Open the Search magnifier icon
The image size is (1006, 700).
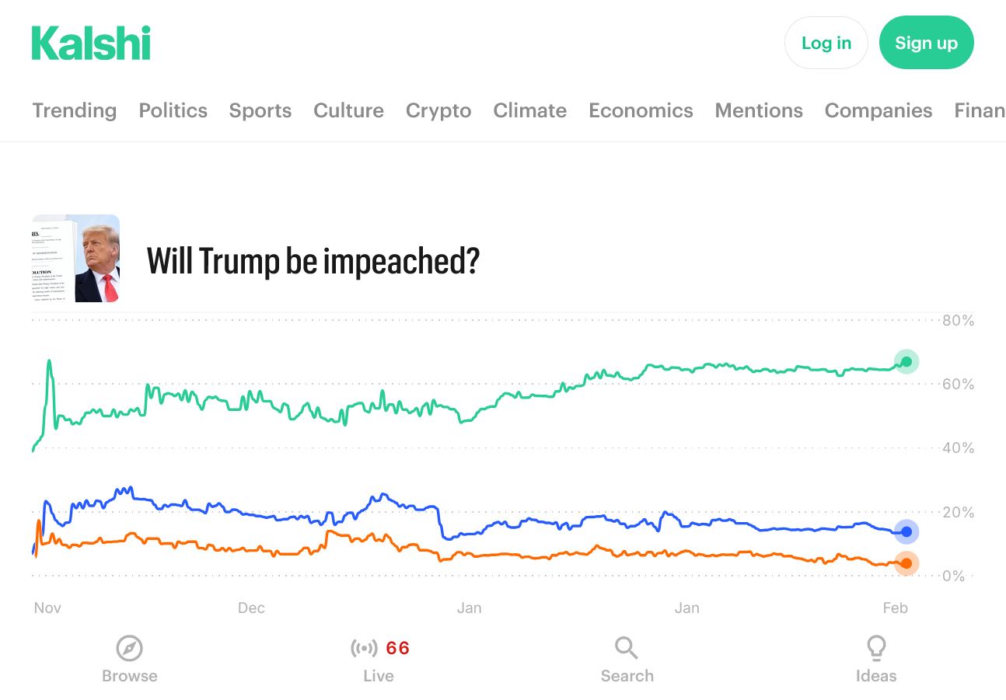pyautogui.click(x=627, y=647)
